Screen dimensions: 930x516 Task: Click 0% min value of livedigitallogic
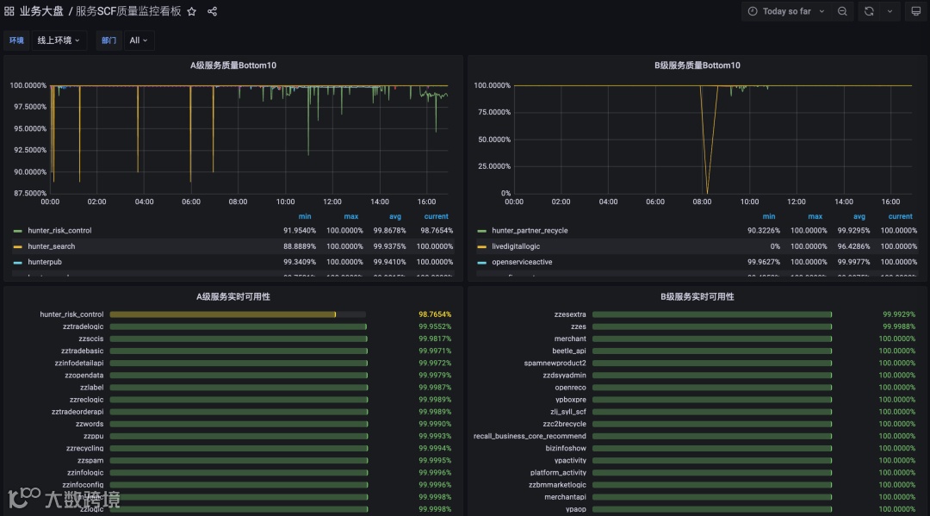point(775,246)
